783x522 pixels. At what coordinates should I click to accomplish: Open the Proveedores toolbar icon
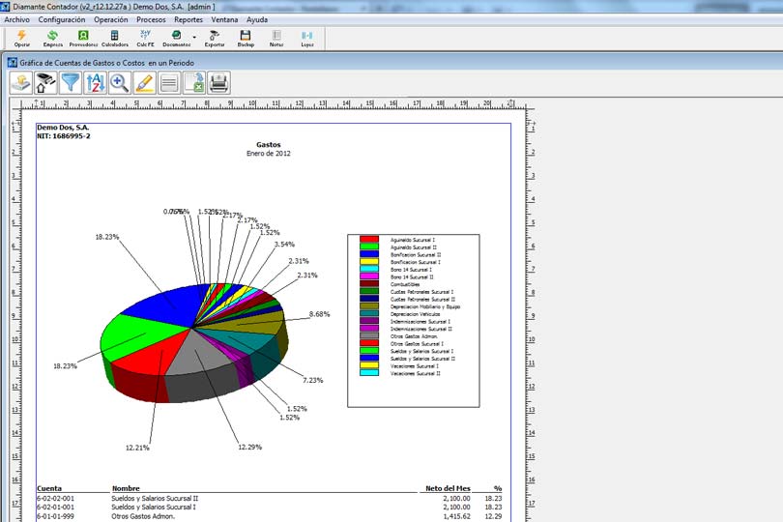[83, 38]
